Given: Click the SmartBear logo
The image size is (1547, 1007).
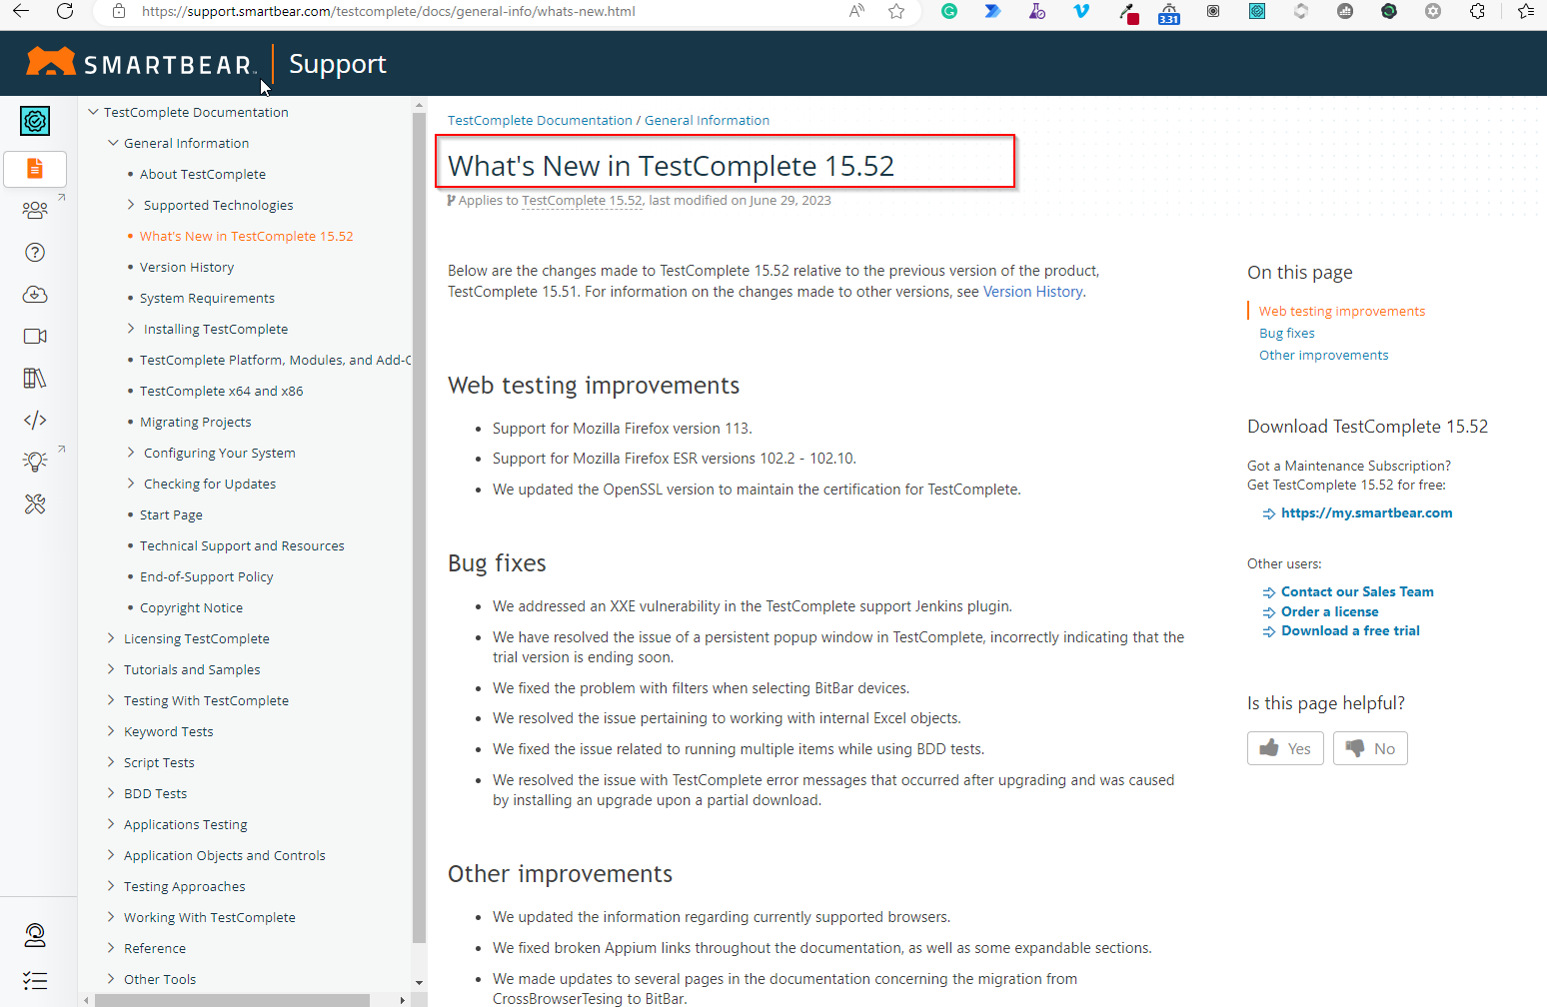Looking at the screenshot, I should [141, 63].
